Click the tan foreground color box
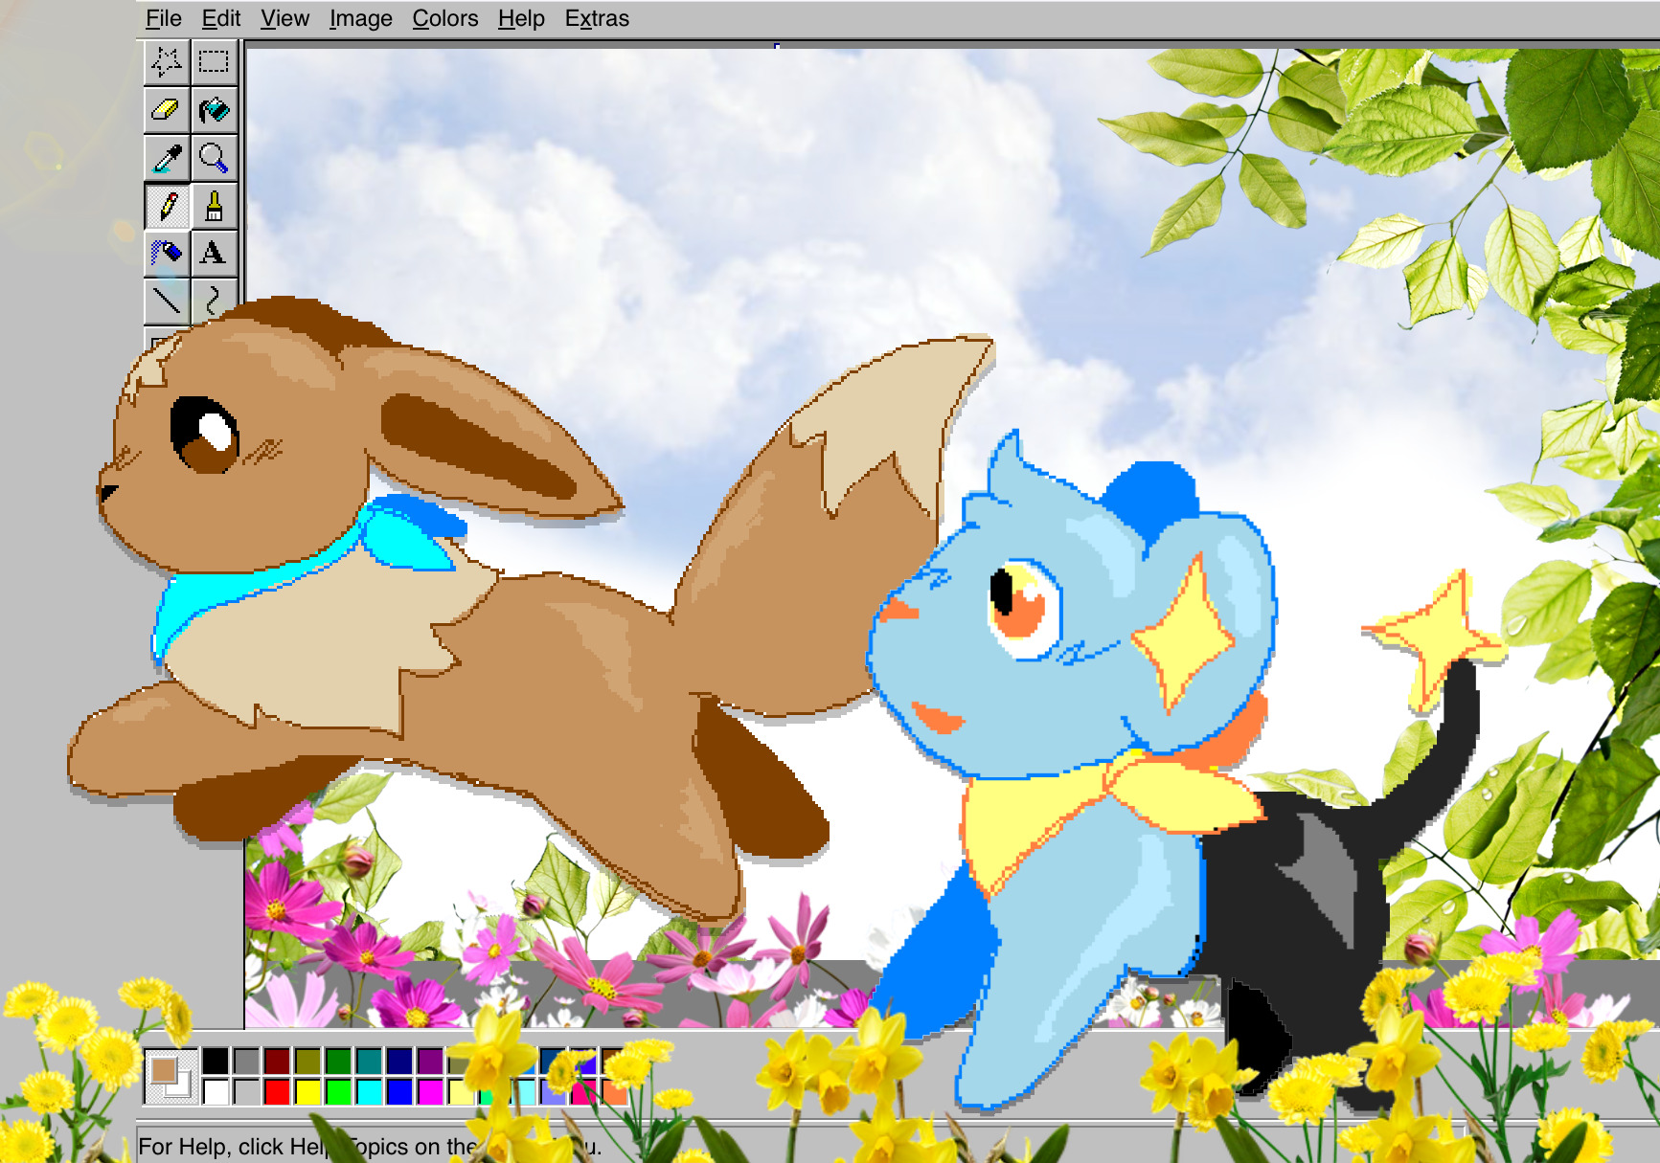The width and height of the screenshot is (1660, 1163). click(x=163, y=1070)
